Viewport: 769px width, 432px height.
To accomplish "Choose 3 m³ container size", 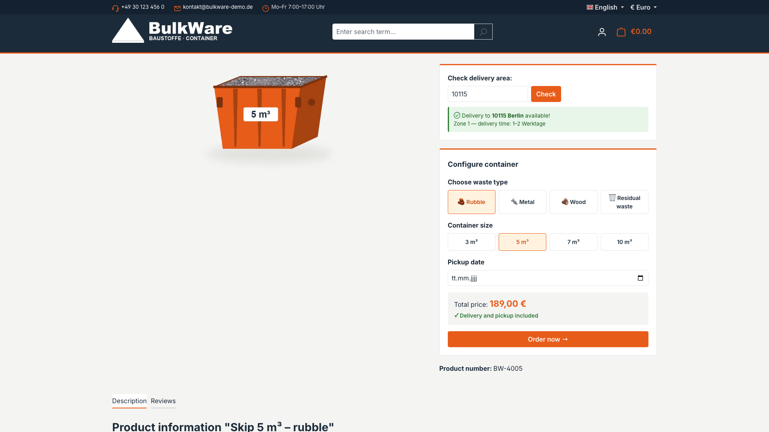I will pos(471,242).
